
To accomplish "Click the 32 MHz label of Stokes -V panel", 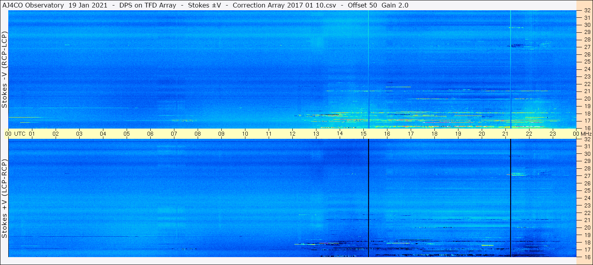I will pos(587,10).
